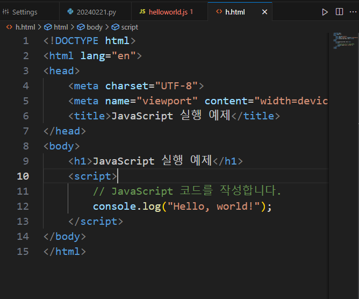Click the body breadcrumb item
The width and height of the screenshot is (359, 299).
tap(95, 27)
